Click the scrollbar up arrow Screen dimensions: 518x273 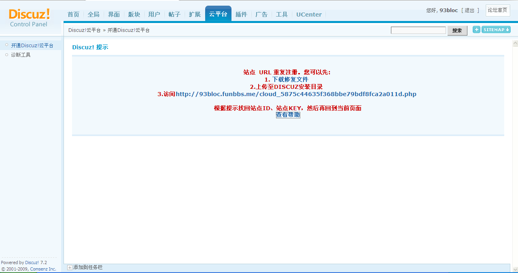pyautogui.click(x=515, y=43)
